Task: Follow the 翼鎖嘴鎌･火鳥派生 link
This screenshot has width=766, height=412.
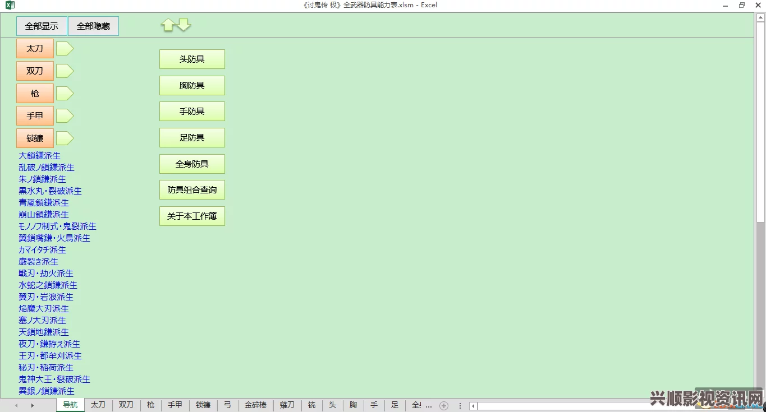Action: click(54, 238)
